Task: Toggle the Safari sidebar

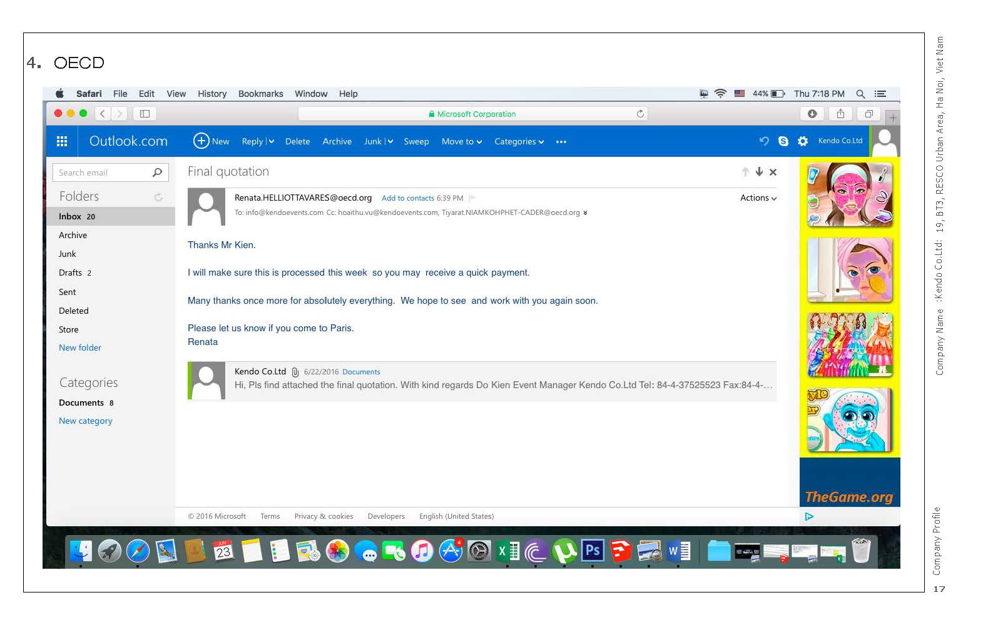Action: (x=145, y=114)
